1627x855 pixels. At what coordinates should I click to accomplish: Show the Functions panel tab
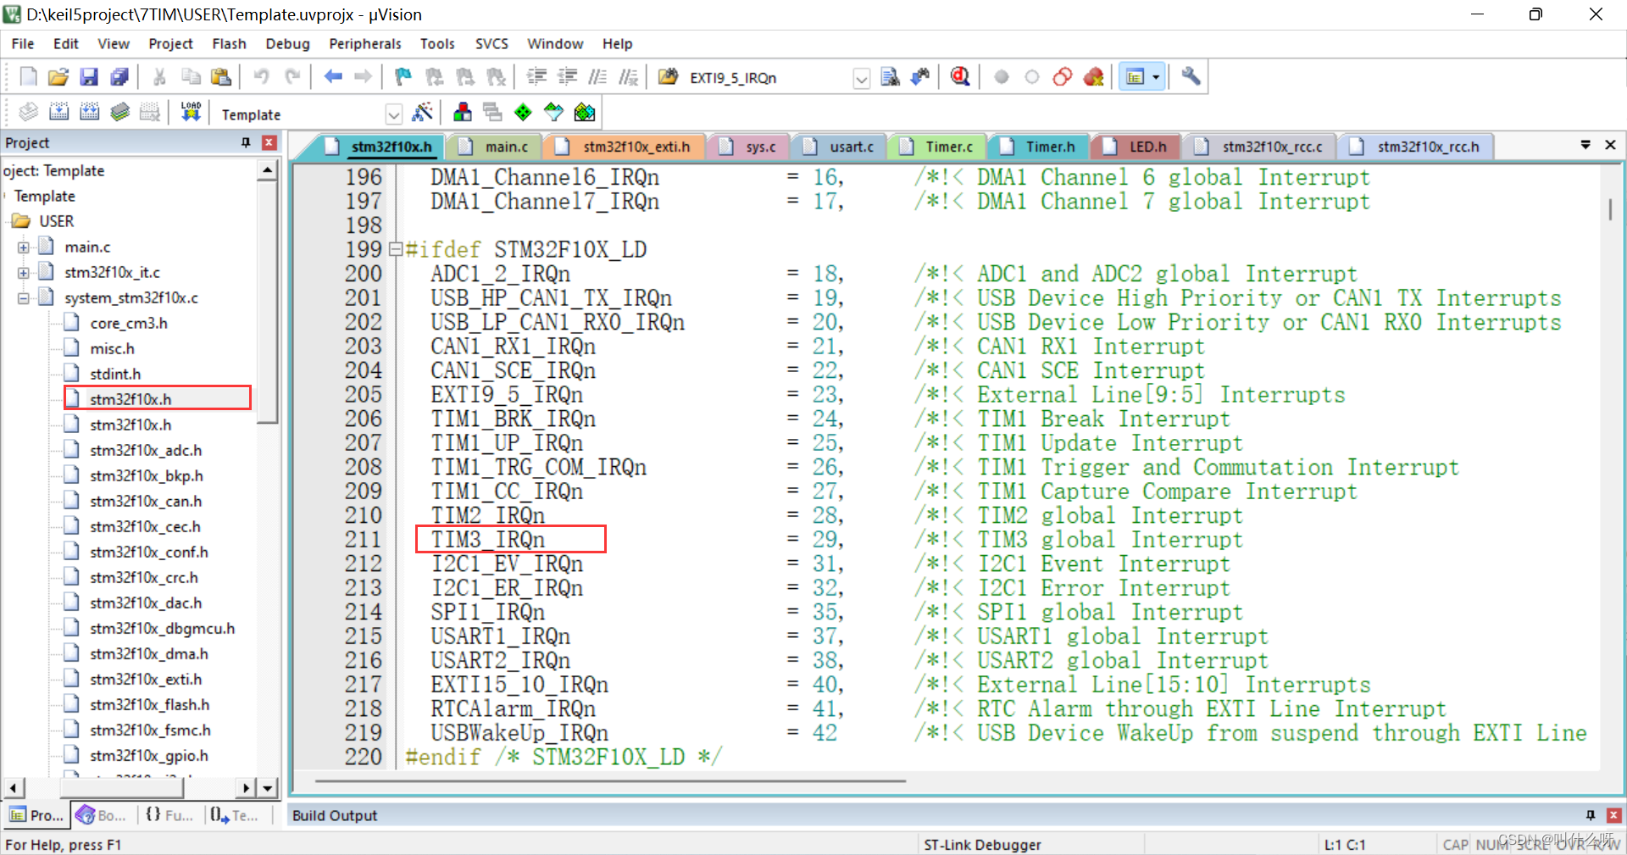tap(169, 815)
